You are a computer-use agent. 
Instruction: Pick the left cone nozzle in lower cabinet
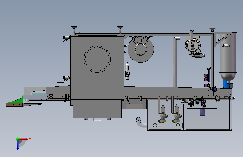163,108
